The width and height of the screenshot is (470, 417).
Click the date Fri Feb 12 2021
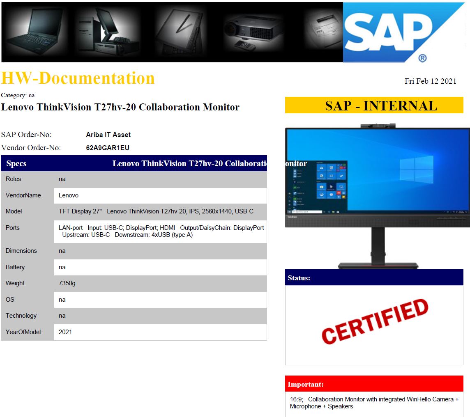point(430,81)
